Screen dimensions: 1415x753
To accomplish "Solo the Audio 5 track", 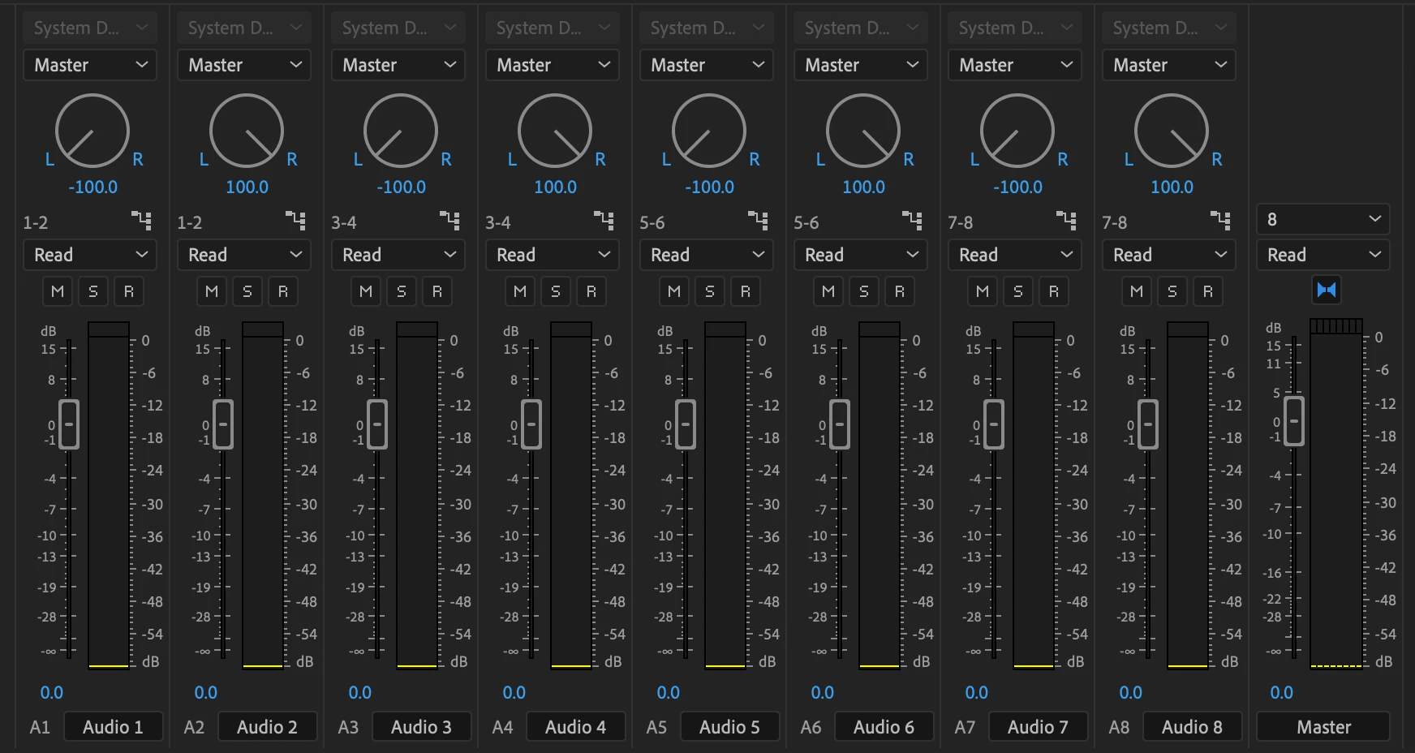I will [710, 291].
